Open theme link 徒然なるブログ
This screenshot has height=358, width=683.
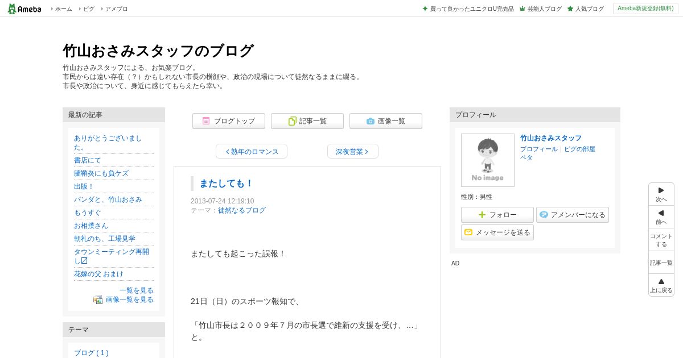click(x=242, y=210)
